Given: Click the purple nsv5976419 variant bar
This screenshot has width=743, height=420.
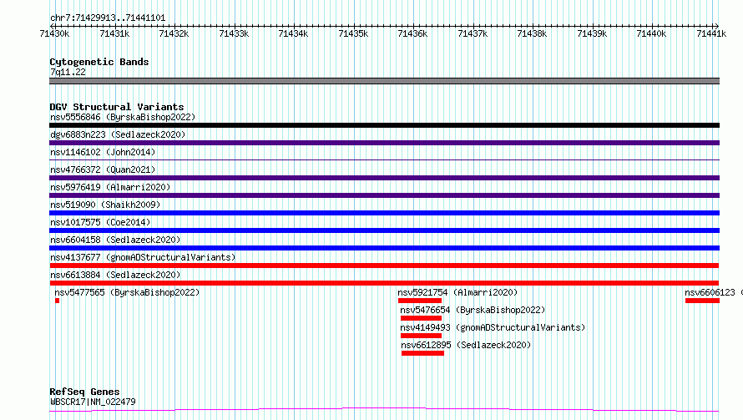Looking at the screenshot, I should (384, 195).
